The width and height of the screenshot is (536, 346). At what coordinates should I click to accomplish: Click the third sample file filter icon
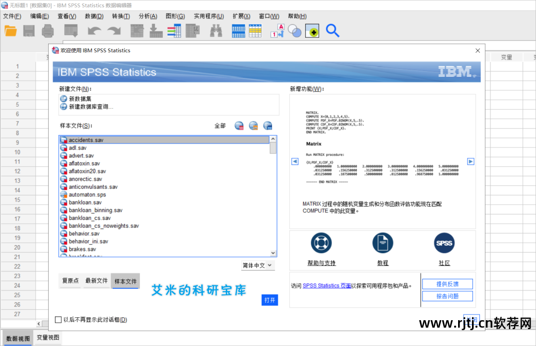(x=268, y=126)
